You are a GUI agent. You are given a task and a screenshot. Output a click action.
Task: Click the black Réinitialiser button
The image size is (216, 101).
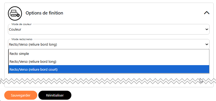point(55,95)
